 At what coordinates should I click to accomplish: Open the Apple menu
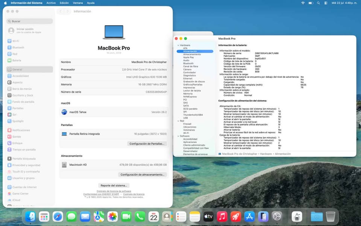[5, 3]
